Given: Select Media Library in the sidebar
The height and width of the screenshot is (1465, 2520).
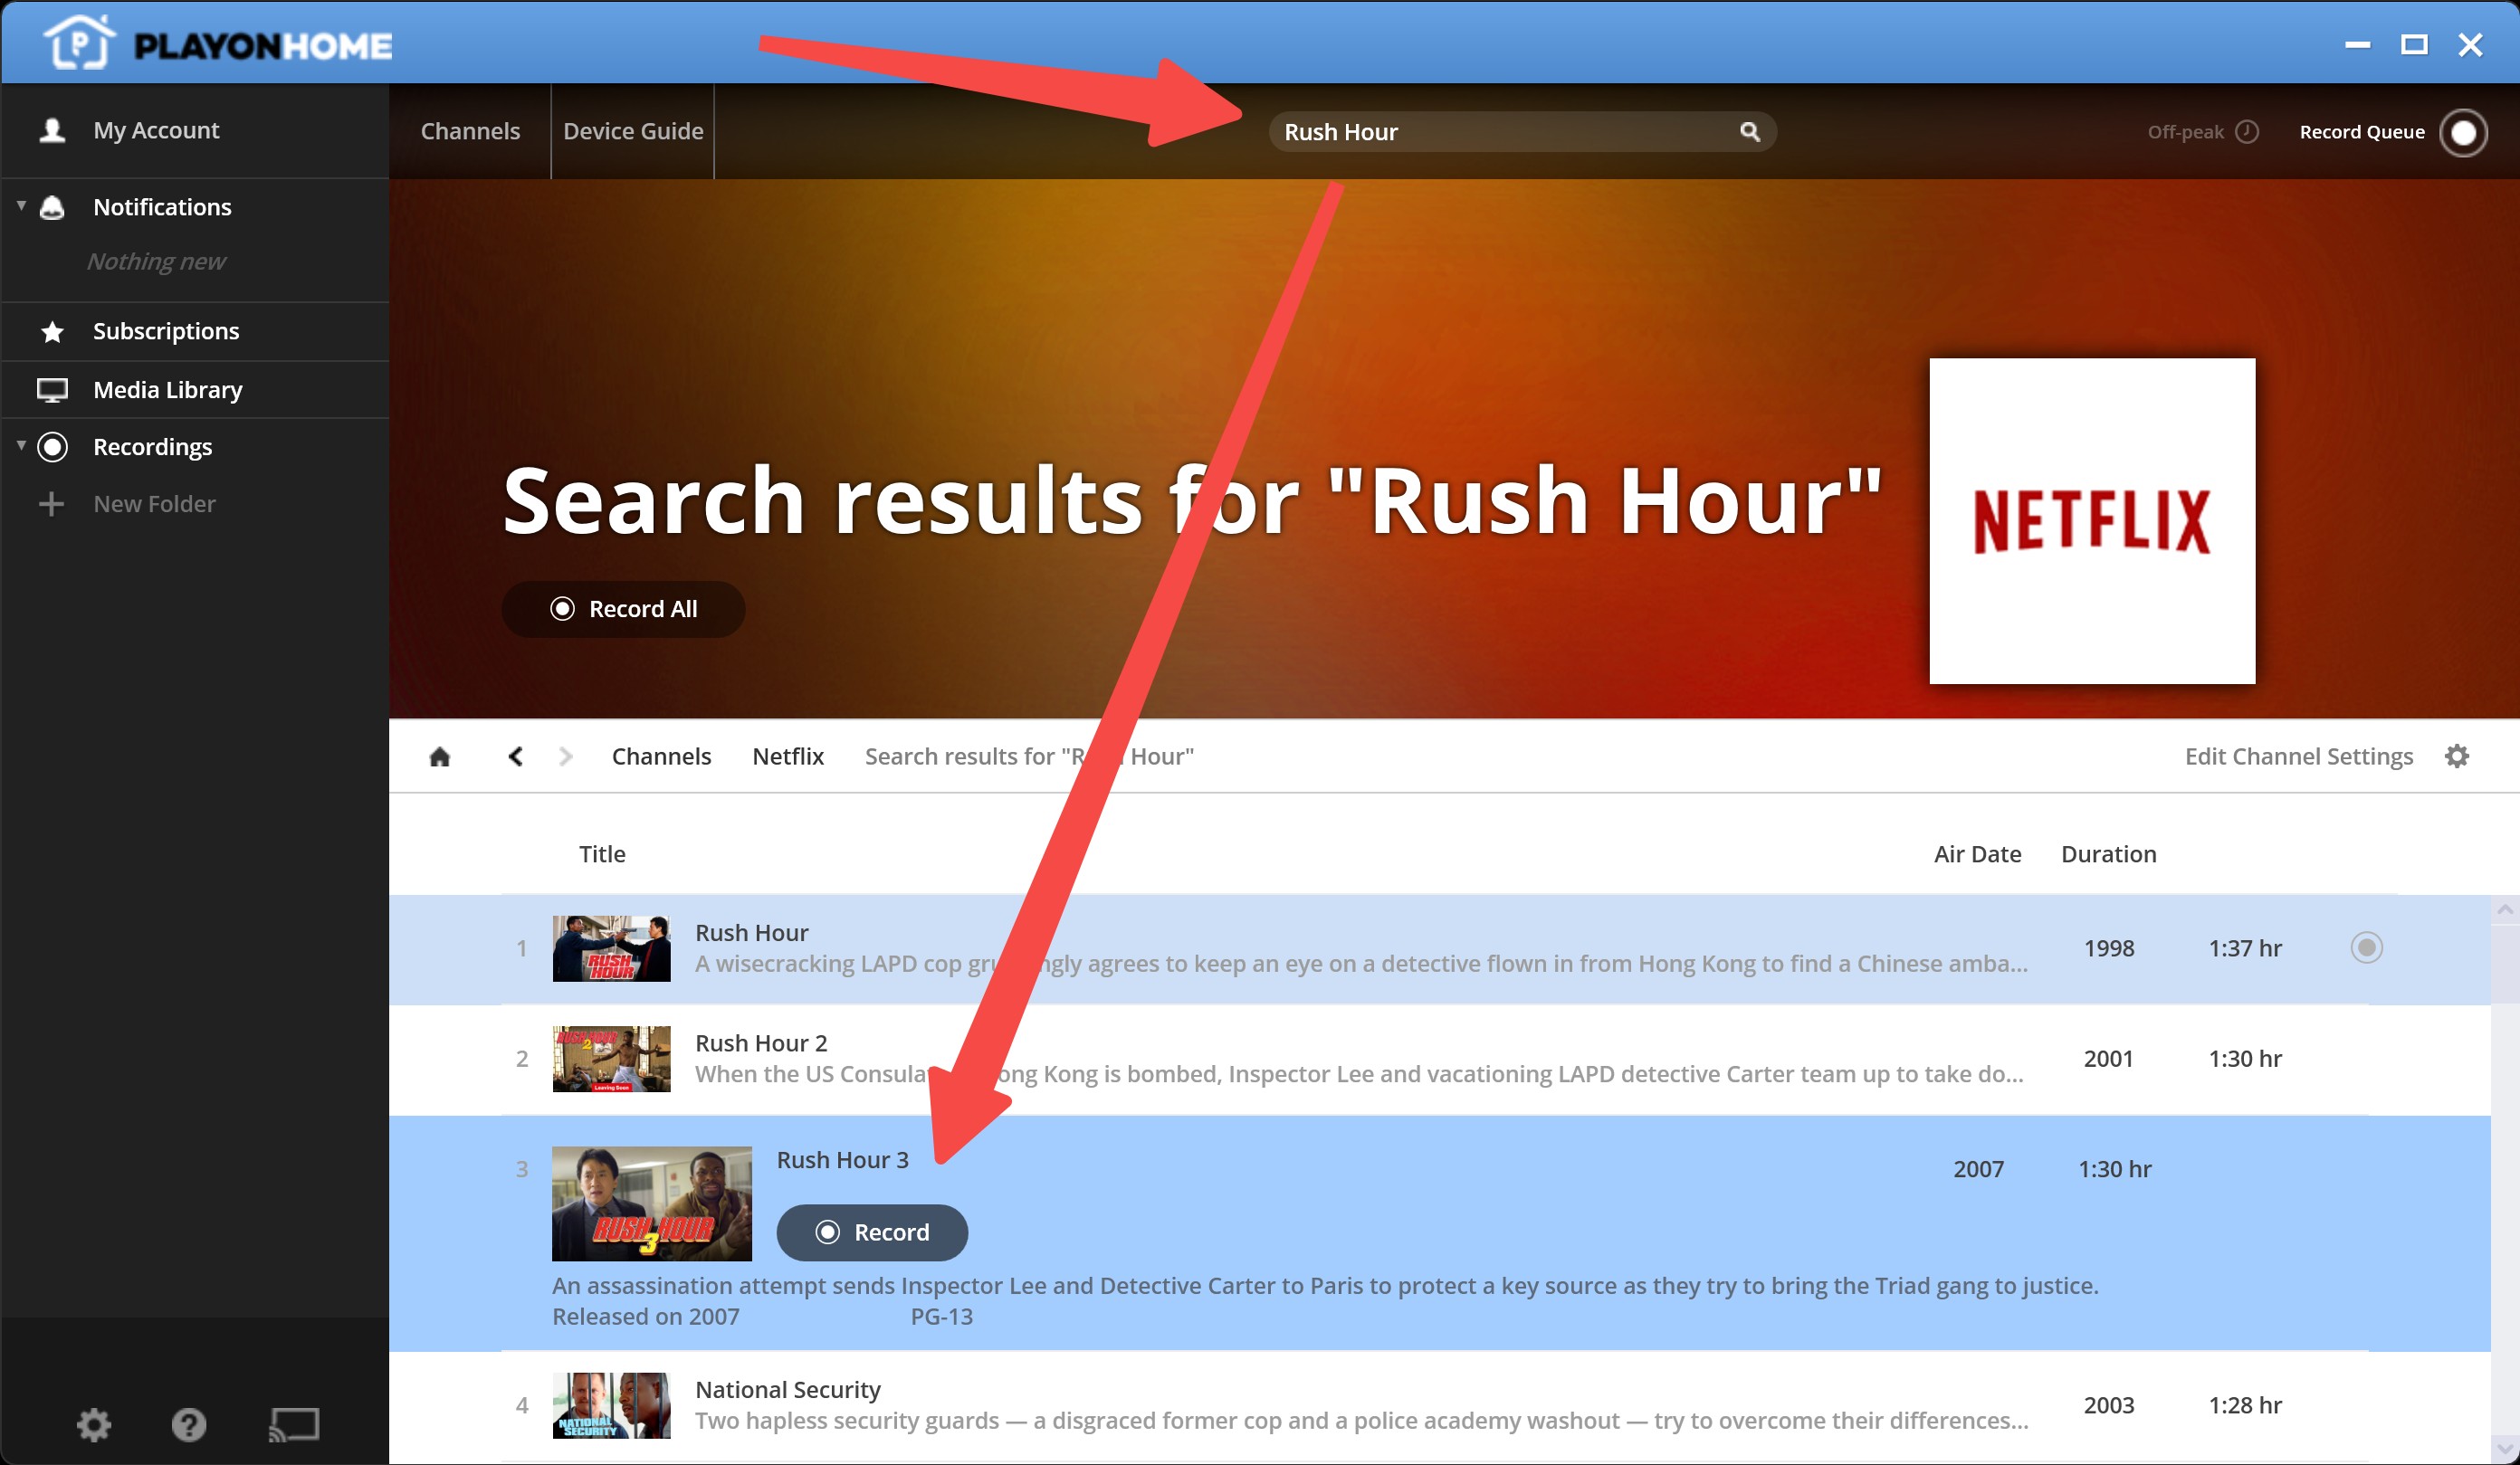Looking at the screenshot, I should click(x=168, y=389).
